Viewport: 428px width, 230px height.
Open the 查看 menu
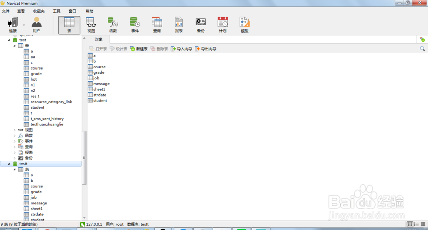point(21,11)
